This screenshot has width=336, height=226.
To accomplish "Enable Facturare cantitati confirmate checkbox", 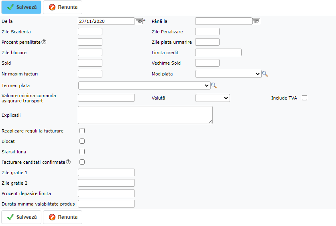I will point(82,162).
